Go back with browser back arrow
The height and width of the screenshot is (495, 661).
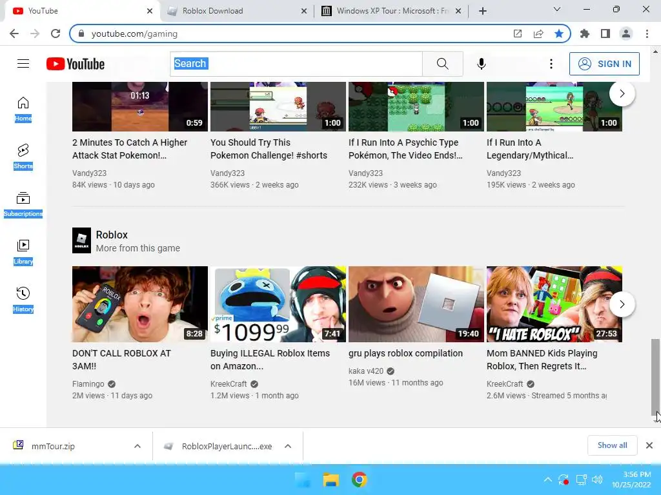tap(14, 34)
